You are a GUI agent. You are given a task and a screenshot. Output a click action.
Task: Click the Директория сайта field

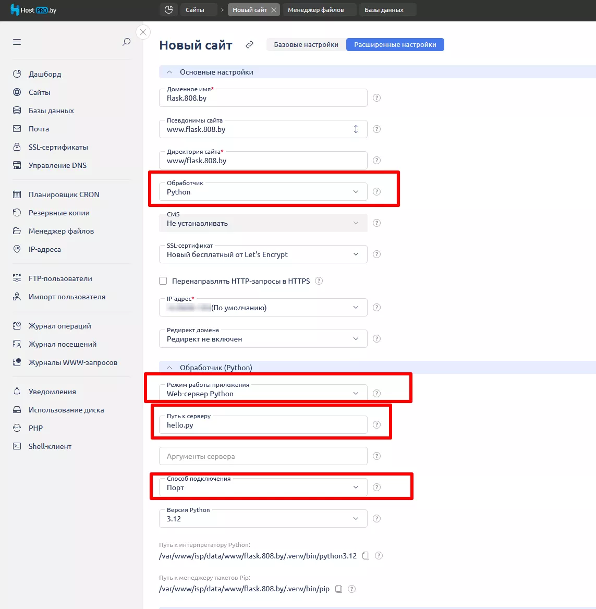point(263,161)
